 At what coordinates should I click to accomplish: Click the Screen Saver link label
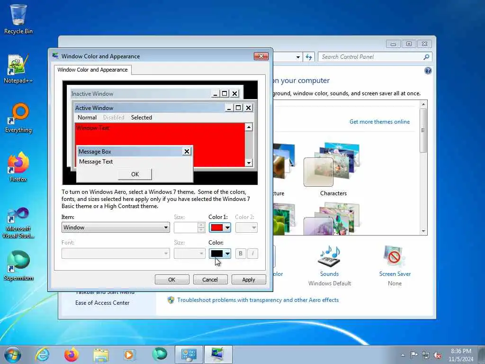pyautogui.click(x=395, y=274)
